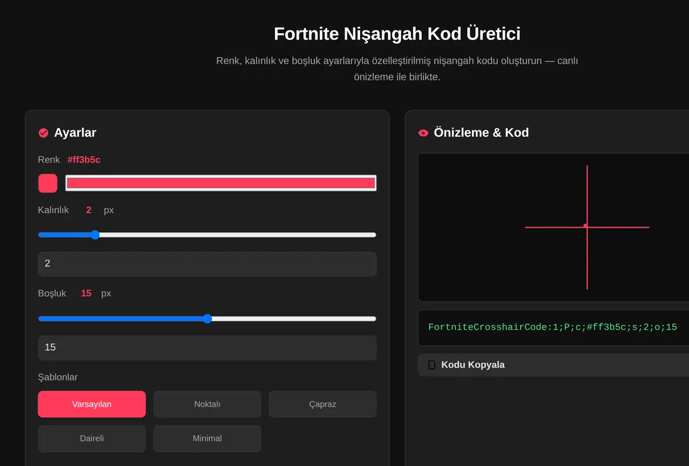The width and height of the screenshot is (689, 466).
Task: Open the square color swatch picker
Action: [x=48, y=183]
